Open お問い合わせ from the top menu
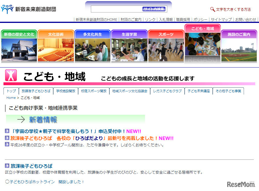Viewport: 259px width, 191px height. click(246, 19)
